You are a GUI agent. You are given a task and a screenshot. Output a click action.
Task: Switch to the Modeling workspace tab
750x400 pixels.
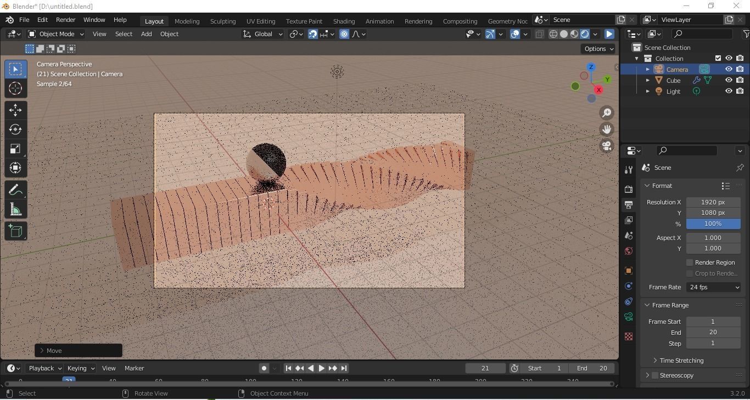pos(187,21)
